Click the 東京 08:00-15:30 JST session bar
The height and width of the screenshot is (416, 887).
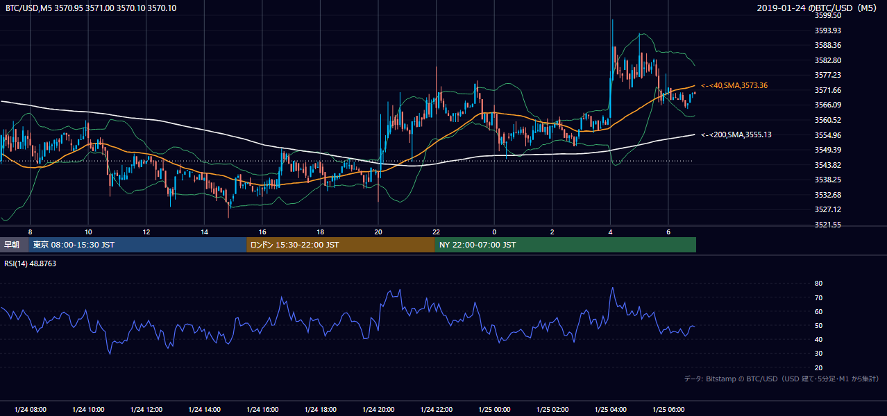click(137, 245)
